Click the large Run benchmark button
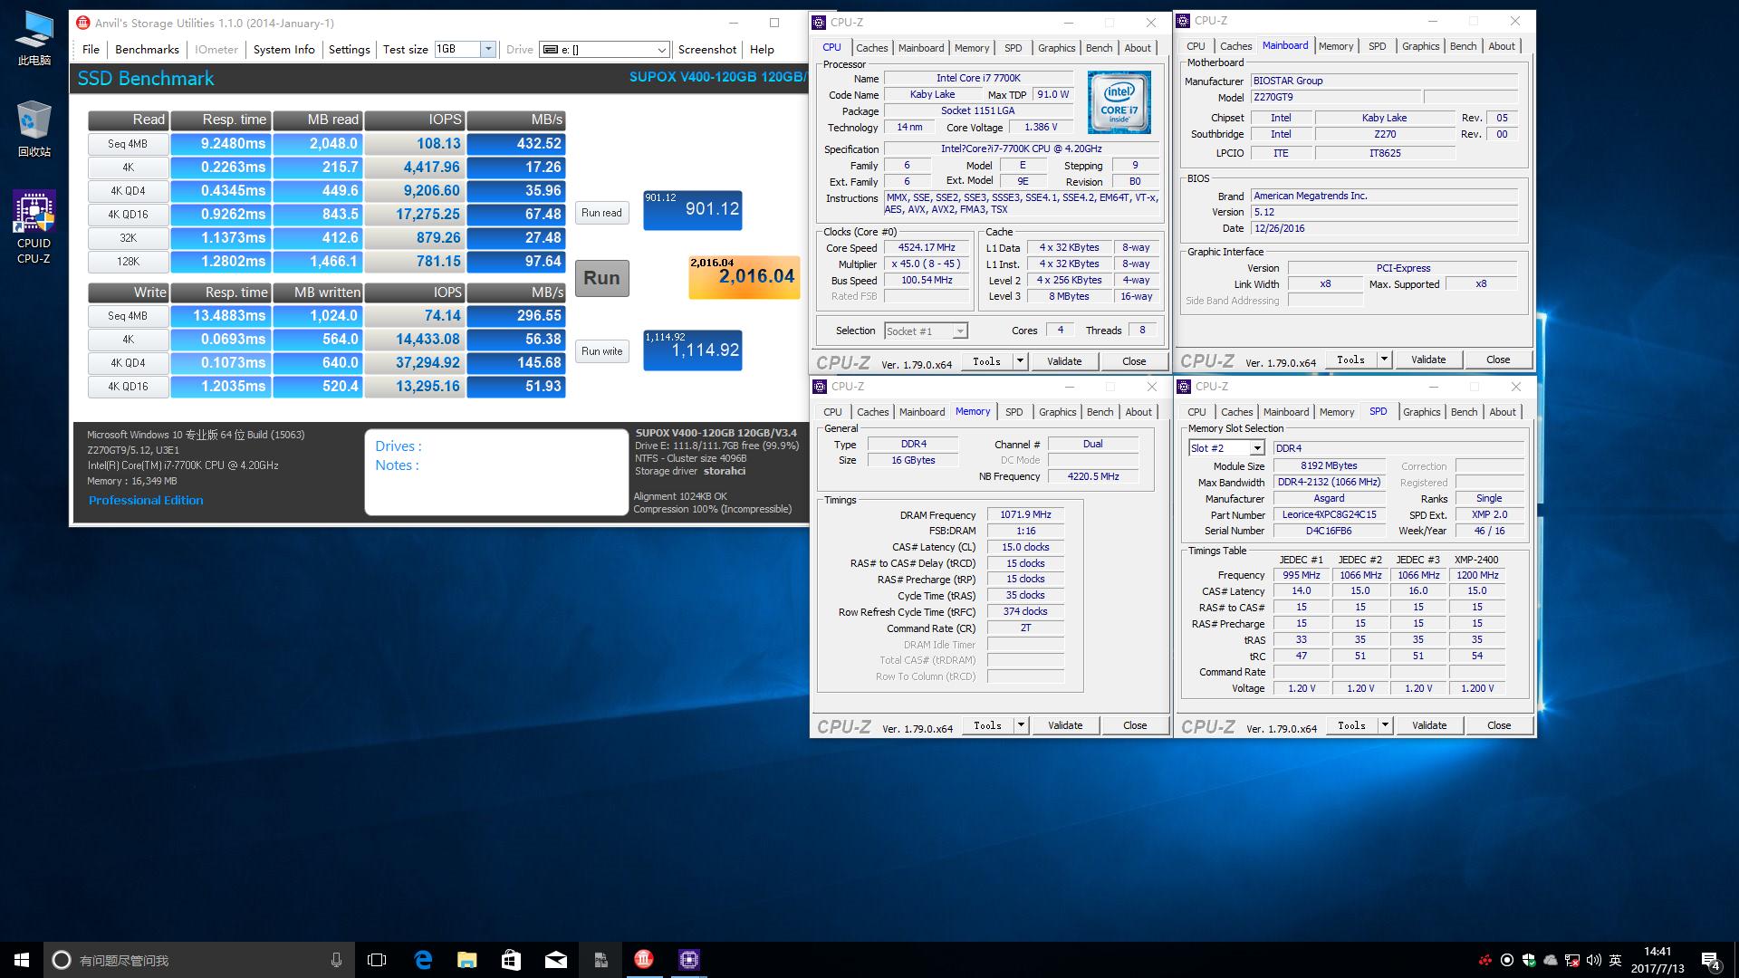The width and height of the screenshot is (1739, 978). tap(601, 278)
